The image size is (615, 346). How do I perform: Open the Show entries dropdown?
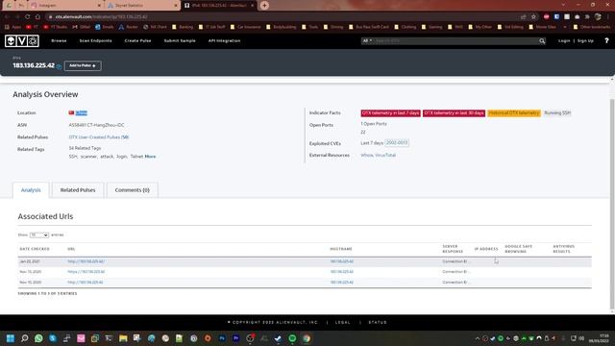click(x=39, y=235)
